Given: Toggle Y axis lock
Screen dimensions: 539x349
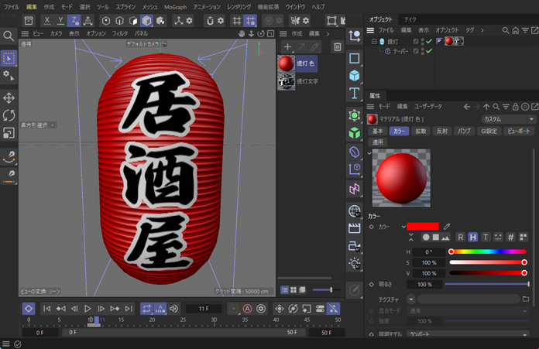Looking at the screenshot, I should pyautogui.click(x=60, y=21).
